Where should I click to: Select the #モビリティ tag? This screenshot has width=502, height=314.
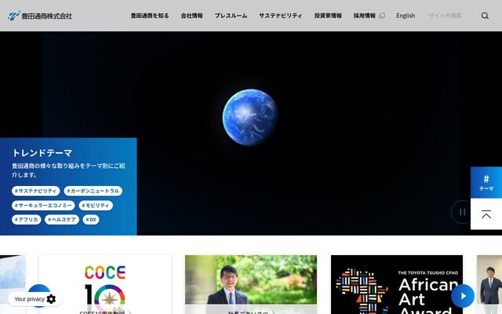pyautogui.click(x=96, y=206)
